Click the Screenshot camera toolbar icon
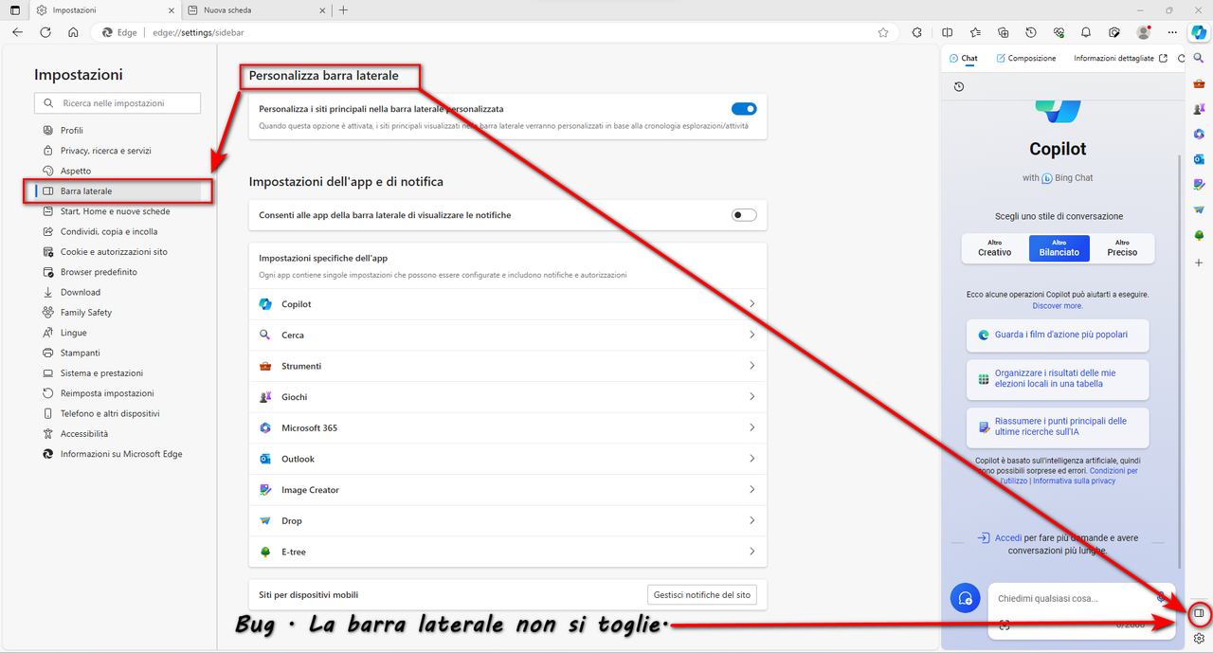Viewport: 1213px width, 653px height. point(1115,31)
